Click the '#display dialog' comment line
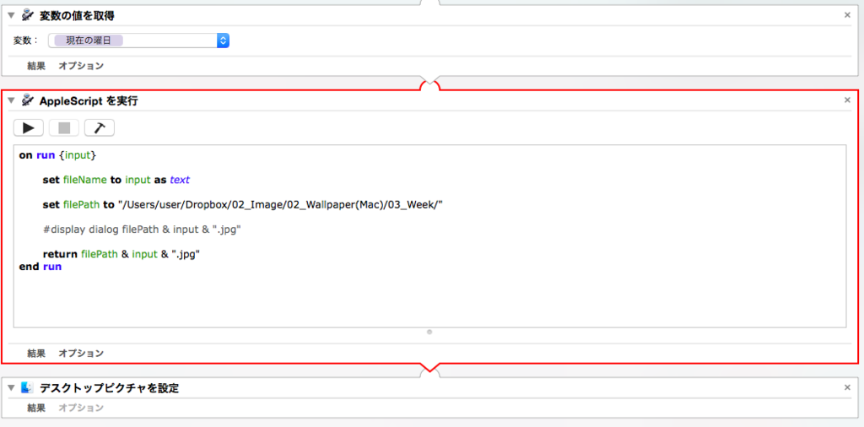The width and height of the screenshot is (864, 427). point(142,230)
